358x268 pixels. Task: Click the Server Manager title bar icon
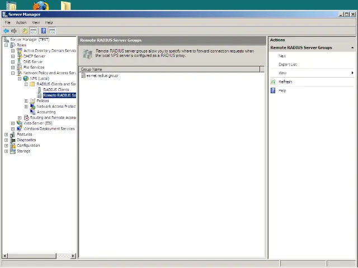coord(5,15)
